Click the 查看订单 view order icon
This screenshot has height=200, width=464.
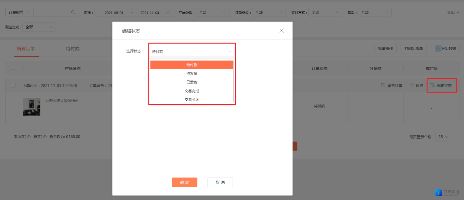383,86
